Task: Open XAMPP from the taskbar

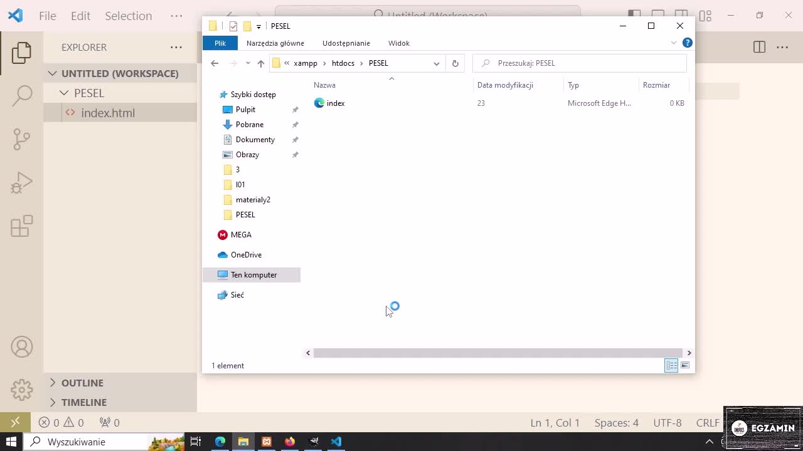Action: pos(267,442)
